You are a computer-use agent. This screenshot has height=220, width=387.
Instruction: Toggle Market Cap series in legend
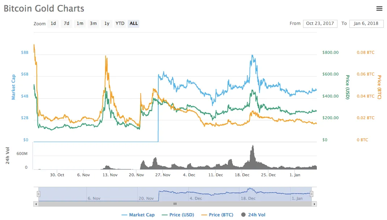pos(138,215)
